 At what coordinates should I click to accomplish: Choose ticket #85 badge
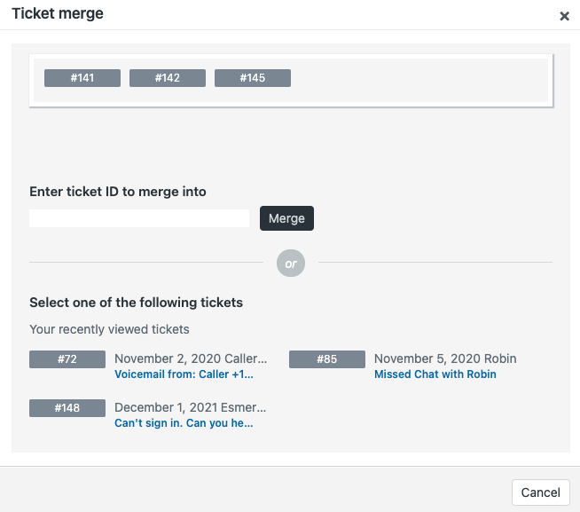point(327,359)
